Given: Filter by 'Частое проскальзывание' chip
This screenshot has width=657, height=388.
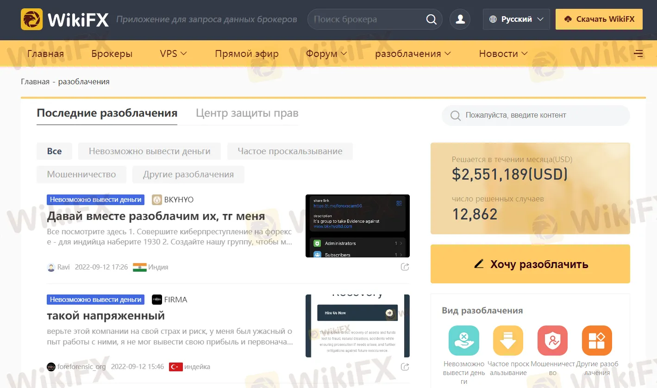Looking at the screenshot, I should [x=290, y=151].
